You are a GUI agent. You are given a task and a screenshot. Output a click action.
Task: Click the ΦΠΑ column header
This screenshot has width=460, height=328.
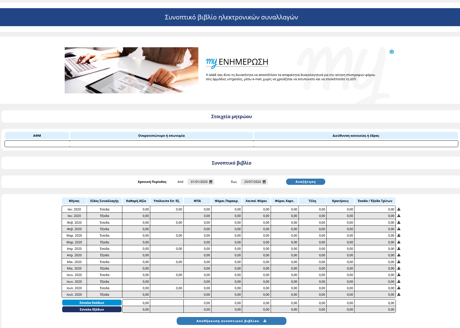(x=197, y=201)
